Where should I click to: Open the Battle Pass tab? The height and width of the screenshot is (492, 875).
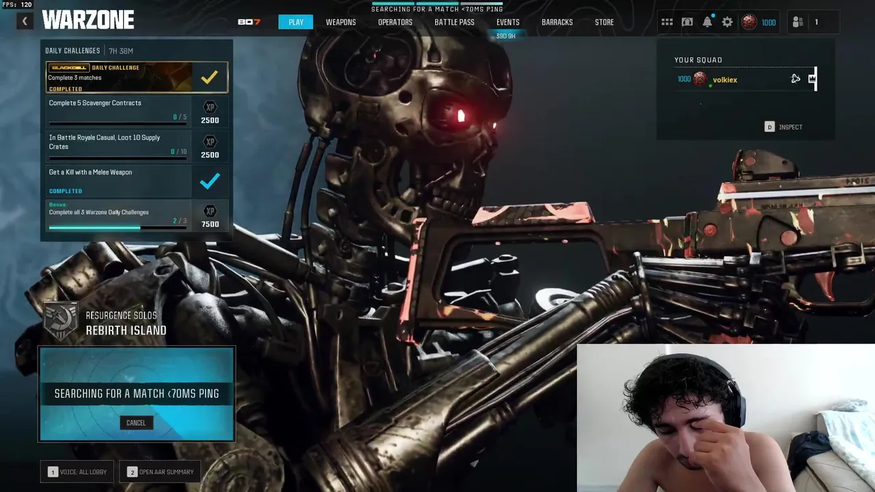tap(455, 22)
